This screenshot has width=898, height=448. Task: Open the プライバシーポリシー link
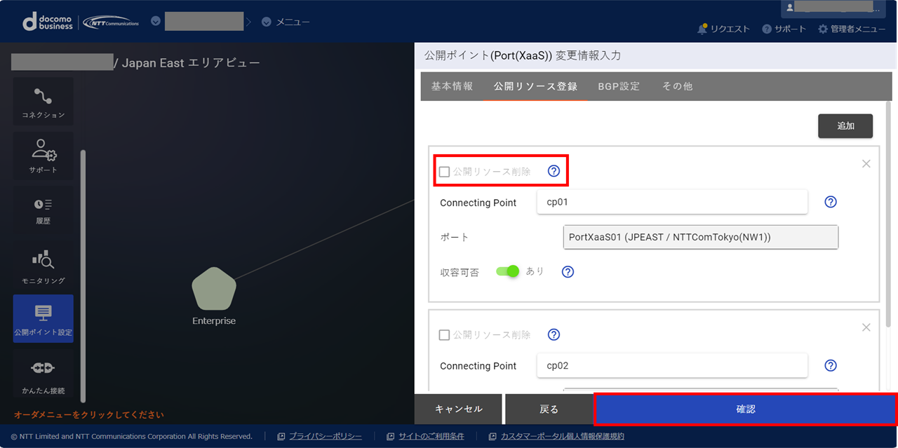click(x=326, y=436)
